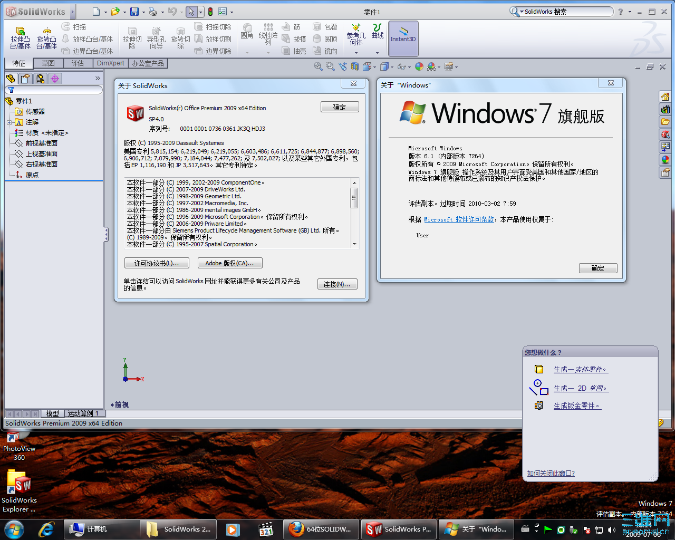Click the Adobe 版权(CA)... button

coord(230,263)
